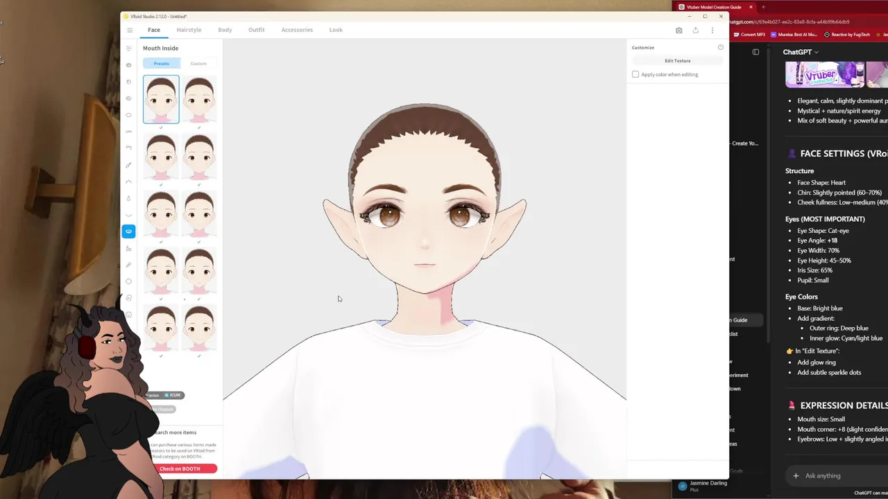The image size is (888, 499).
Task: Select the square face icon at sidebar bottom
Action: pos(128,315)
